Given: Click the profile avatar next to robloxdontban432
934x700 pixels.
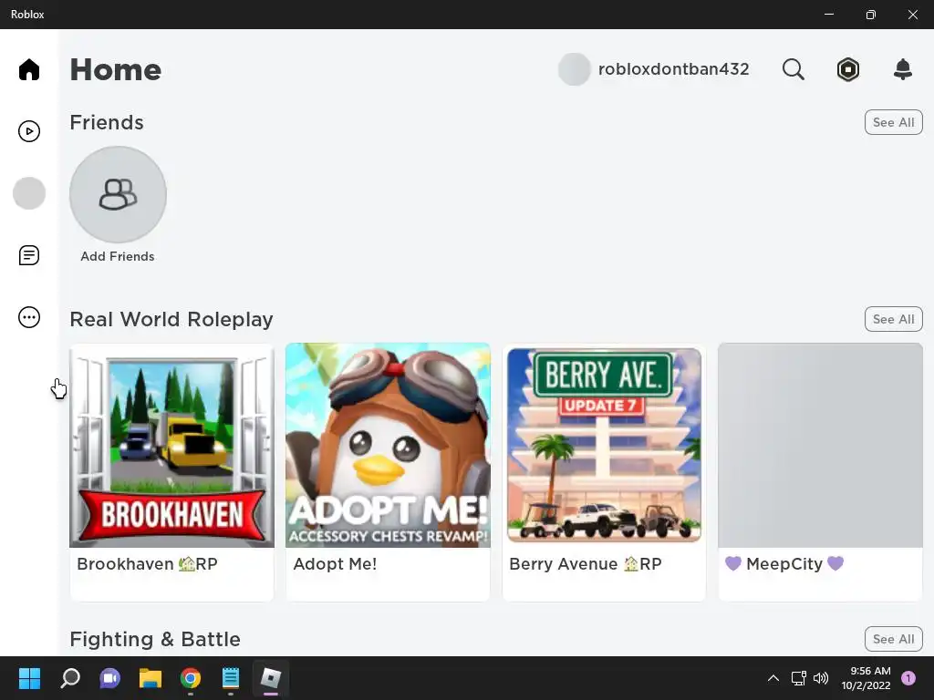Looking at the screenshot, I should [x=574, y=69].
